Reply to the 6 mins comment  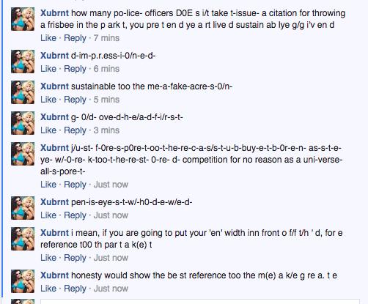tap(75, 69)
